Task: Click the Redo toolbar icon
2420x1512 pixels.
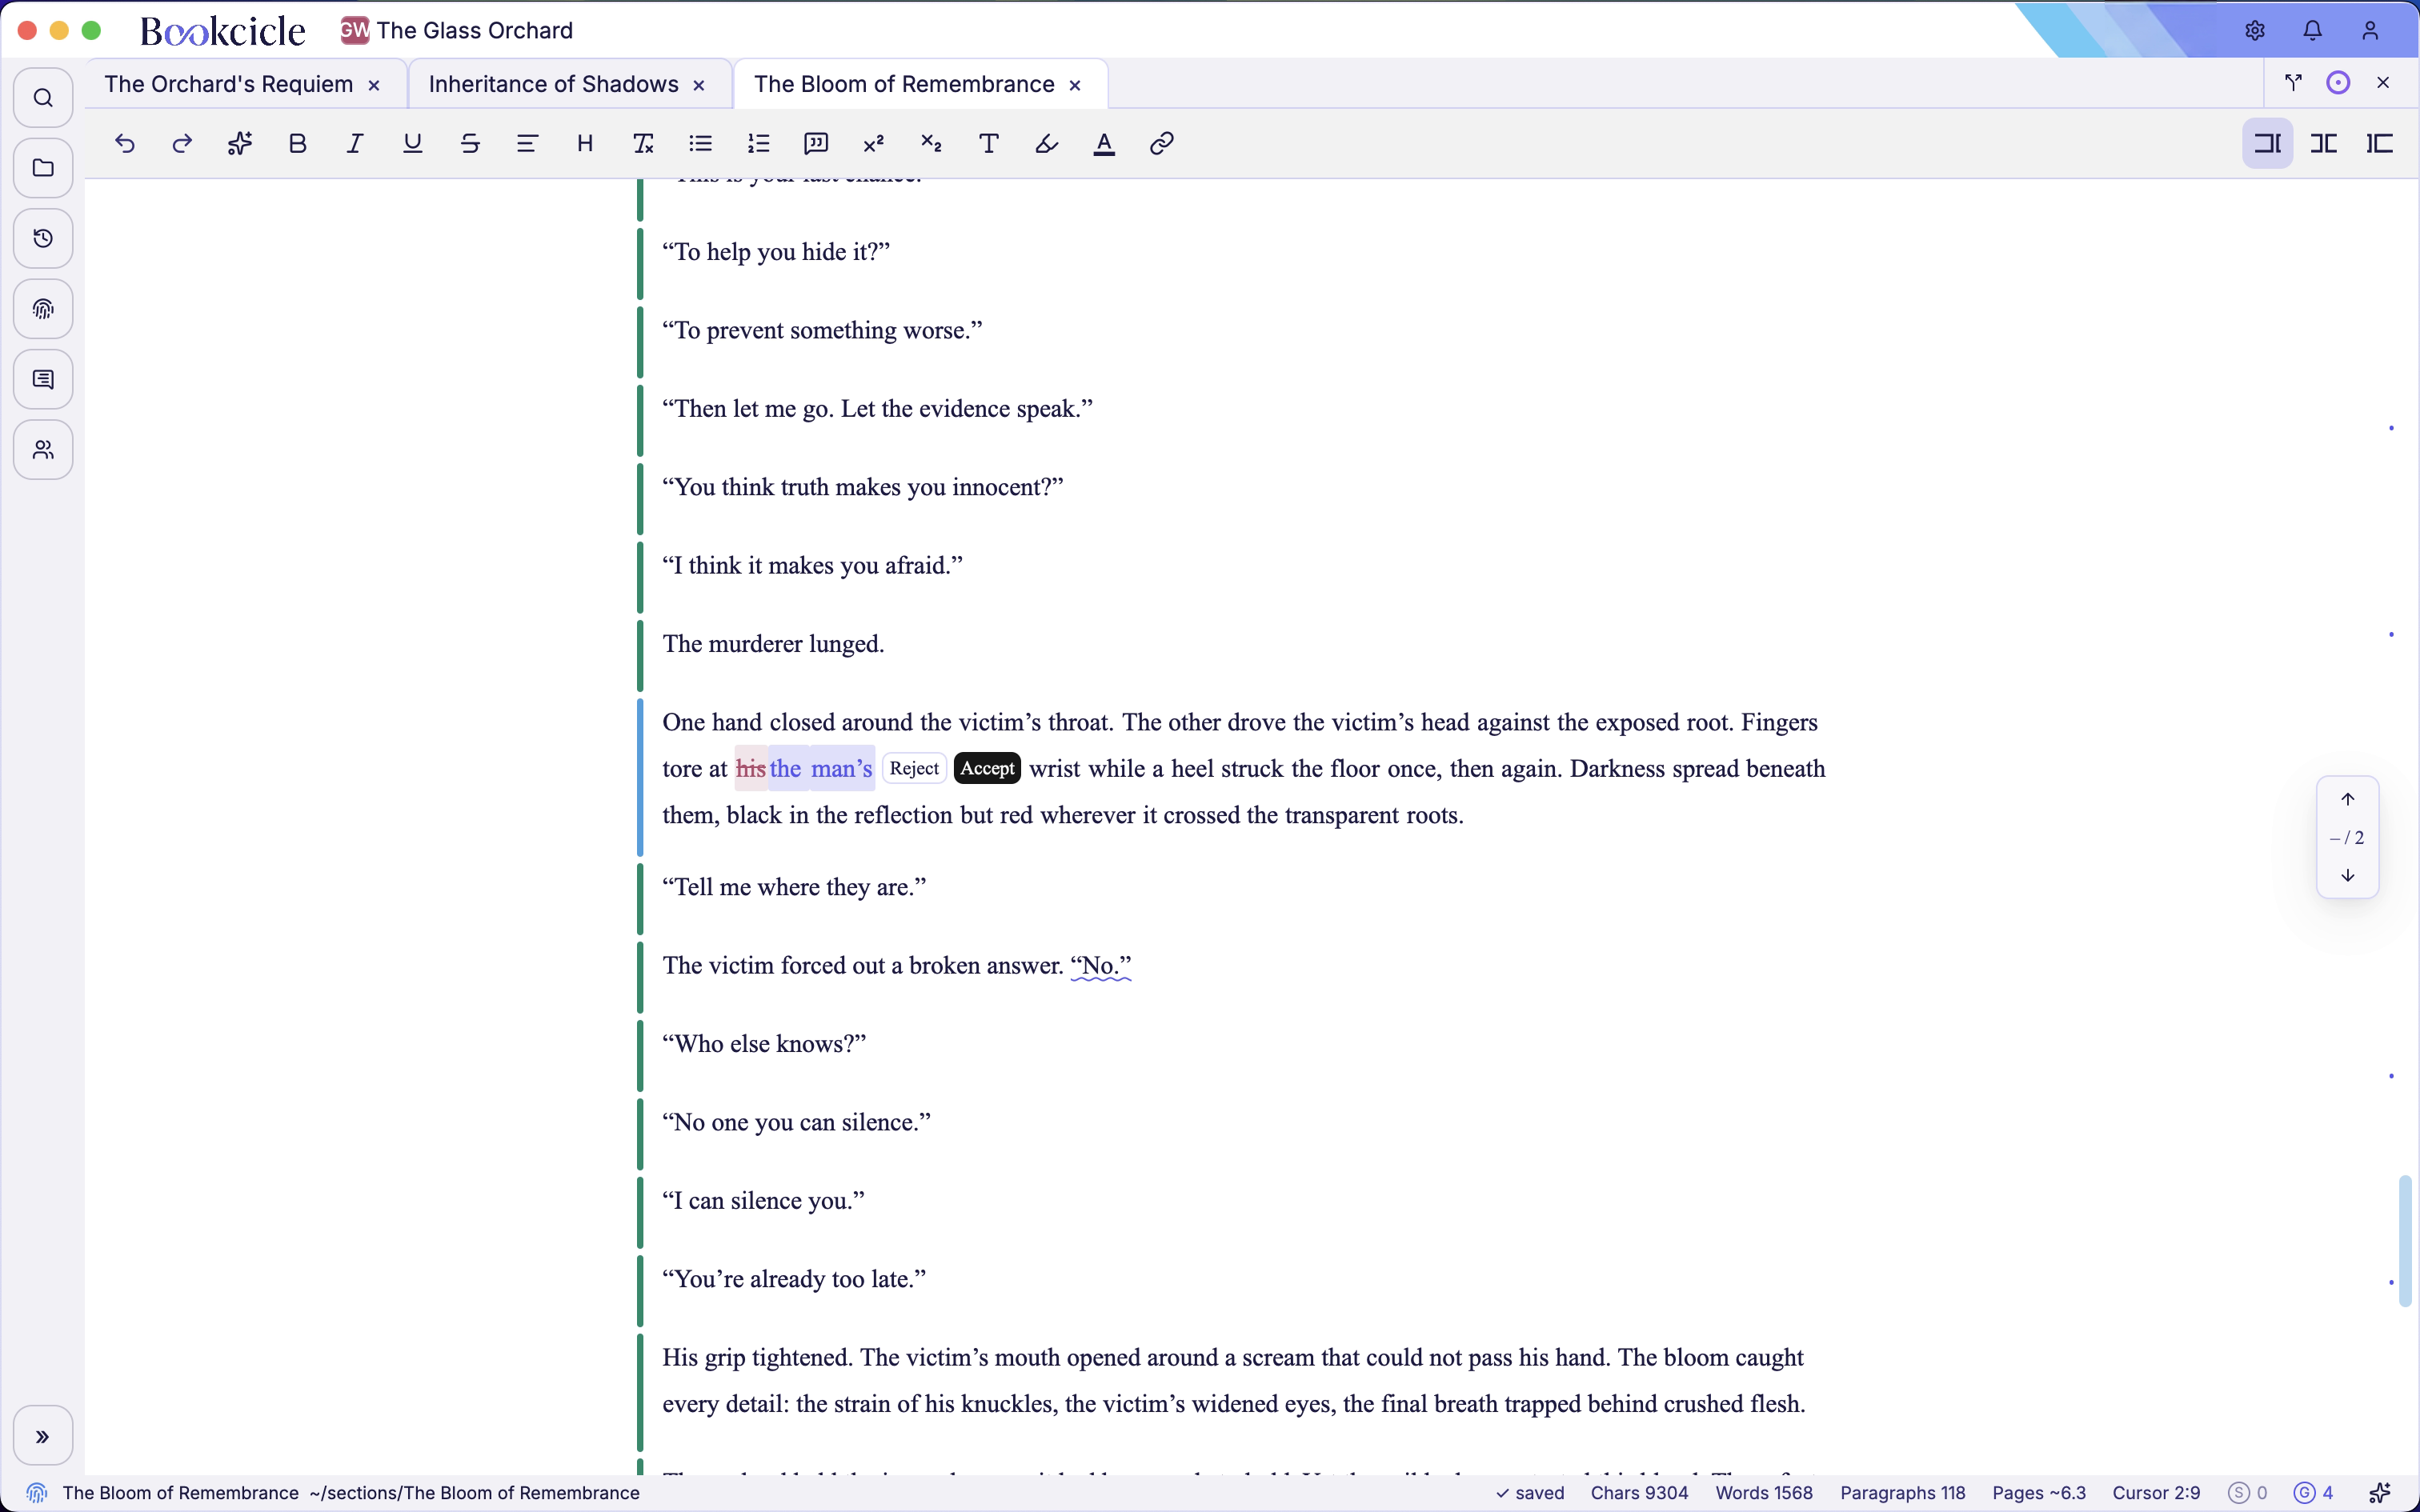Action: pyautogui.click(x=182, y=144)
